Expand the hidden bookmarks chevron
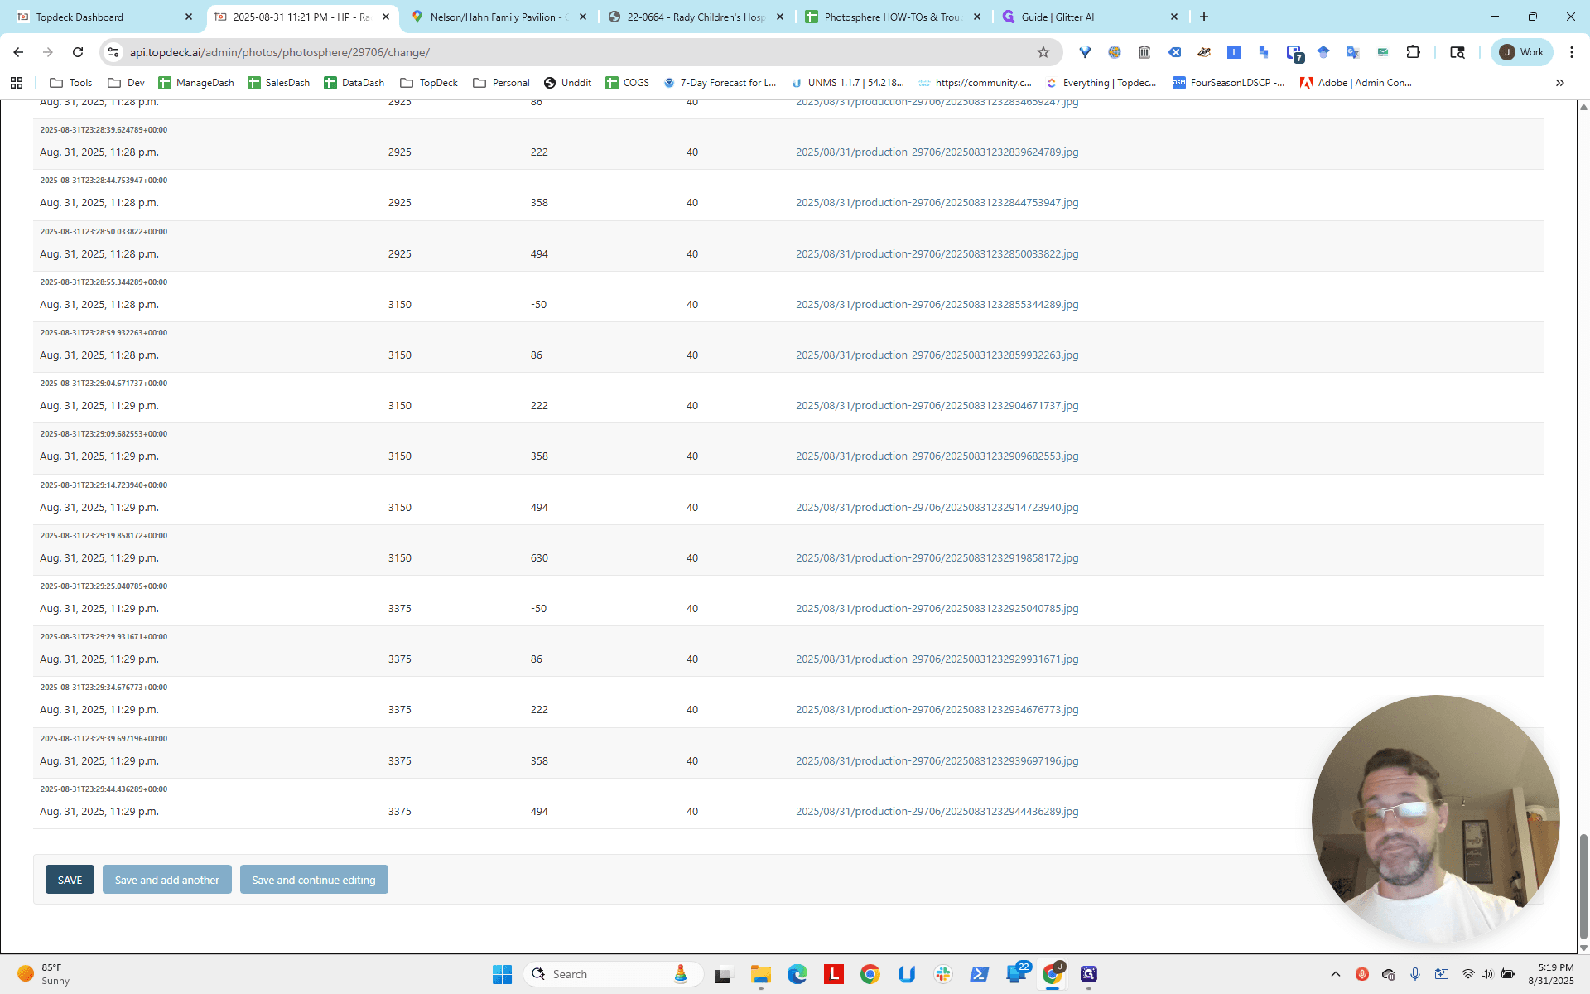Viewport: 1590px width, 994px height. coord(1559,83)
